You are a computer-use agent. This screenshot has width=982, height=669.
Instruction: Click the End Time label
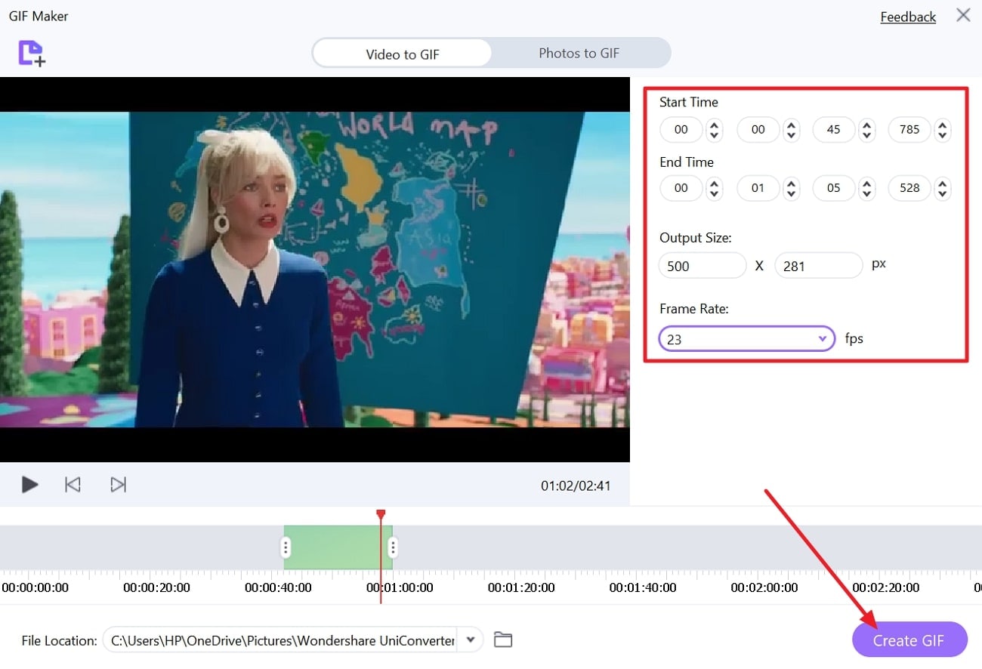(687, 162)
